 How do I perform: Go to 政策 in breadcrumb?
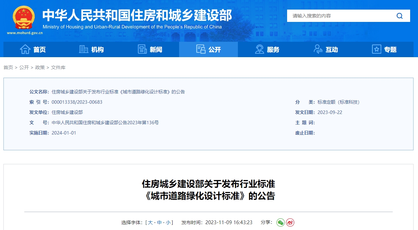pos(40,67)
